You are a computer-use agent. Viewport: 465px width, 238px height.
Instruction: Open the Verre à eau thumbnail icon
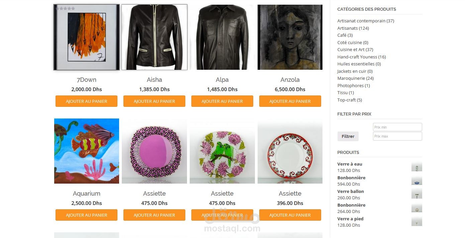coord(416,167)
